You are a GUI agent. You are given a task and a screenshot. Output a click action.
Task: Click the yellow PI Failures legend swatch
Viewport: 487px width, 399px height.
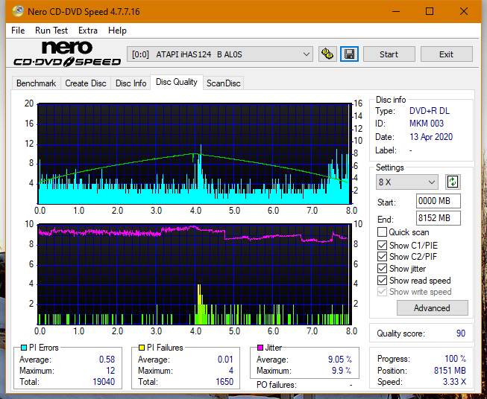click(x=141, y=348)
